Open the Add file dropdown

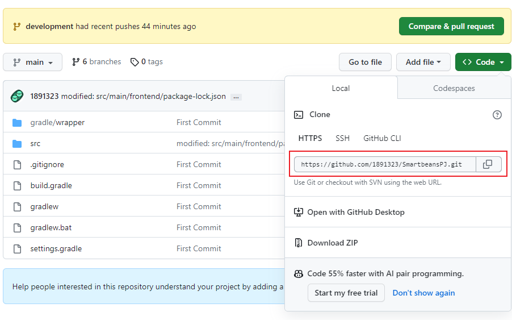pos(423,62)
